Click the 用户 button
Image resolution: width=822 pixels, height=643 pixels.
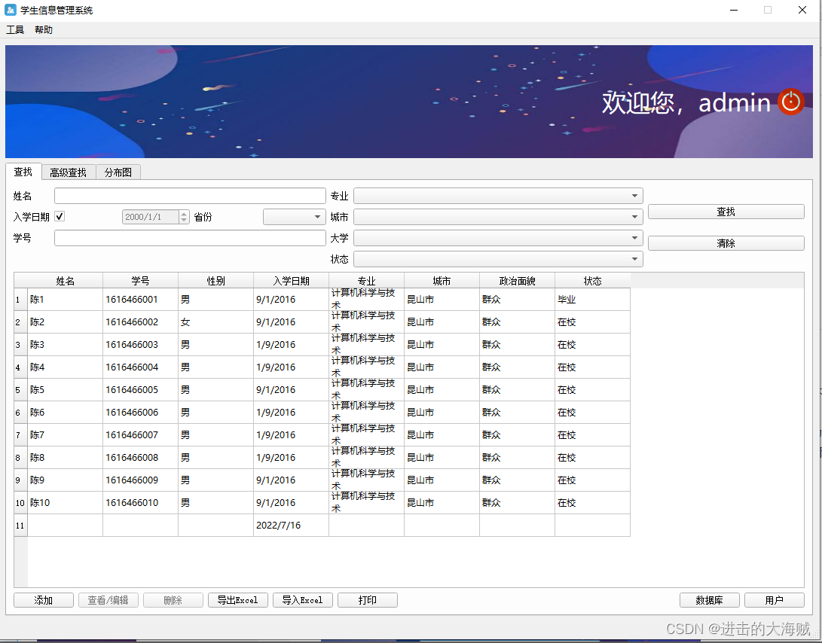click(x=775, y=600)
